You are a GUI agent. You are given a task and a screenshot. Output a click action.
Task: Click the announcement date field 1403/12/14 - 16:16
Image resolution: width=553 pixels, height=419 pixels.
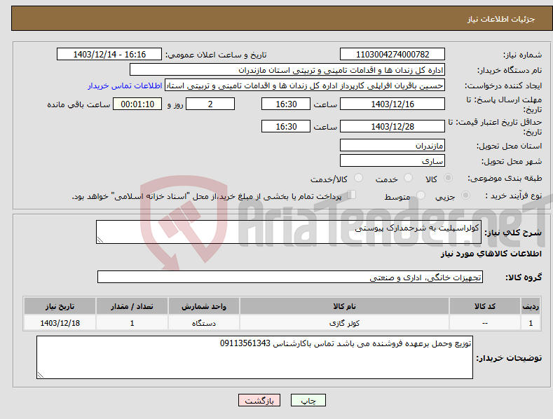click(109, 55)
